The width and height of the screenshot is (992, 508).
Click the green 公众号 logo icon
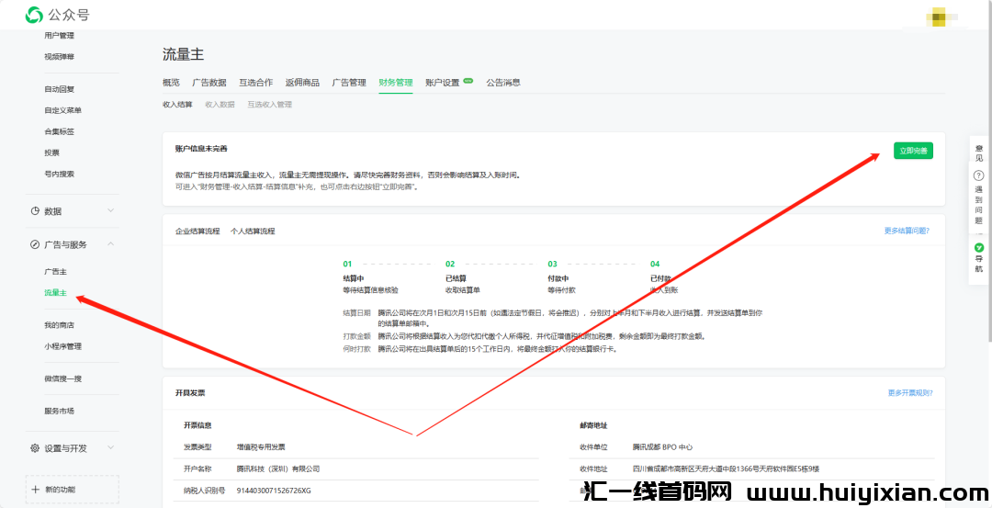[34, 15]
